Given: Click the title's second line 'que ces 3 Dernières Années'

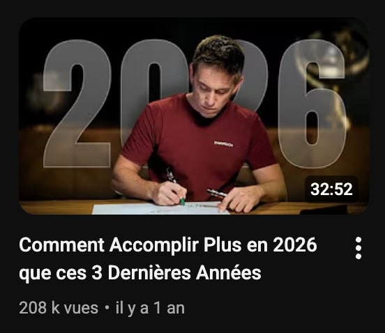Looking at the screenshot, I should tap(140, 273).
